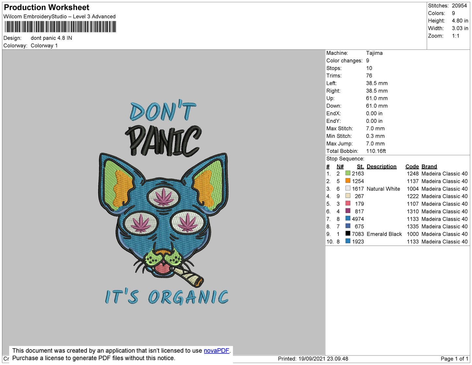This screenshot has width=472, height=365.
Task: Click the Height value '4.80 in'
Action: [x=460, y=21]
